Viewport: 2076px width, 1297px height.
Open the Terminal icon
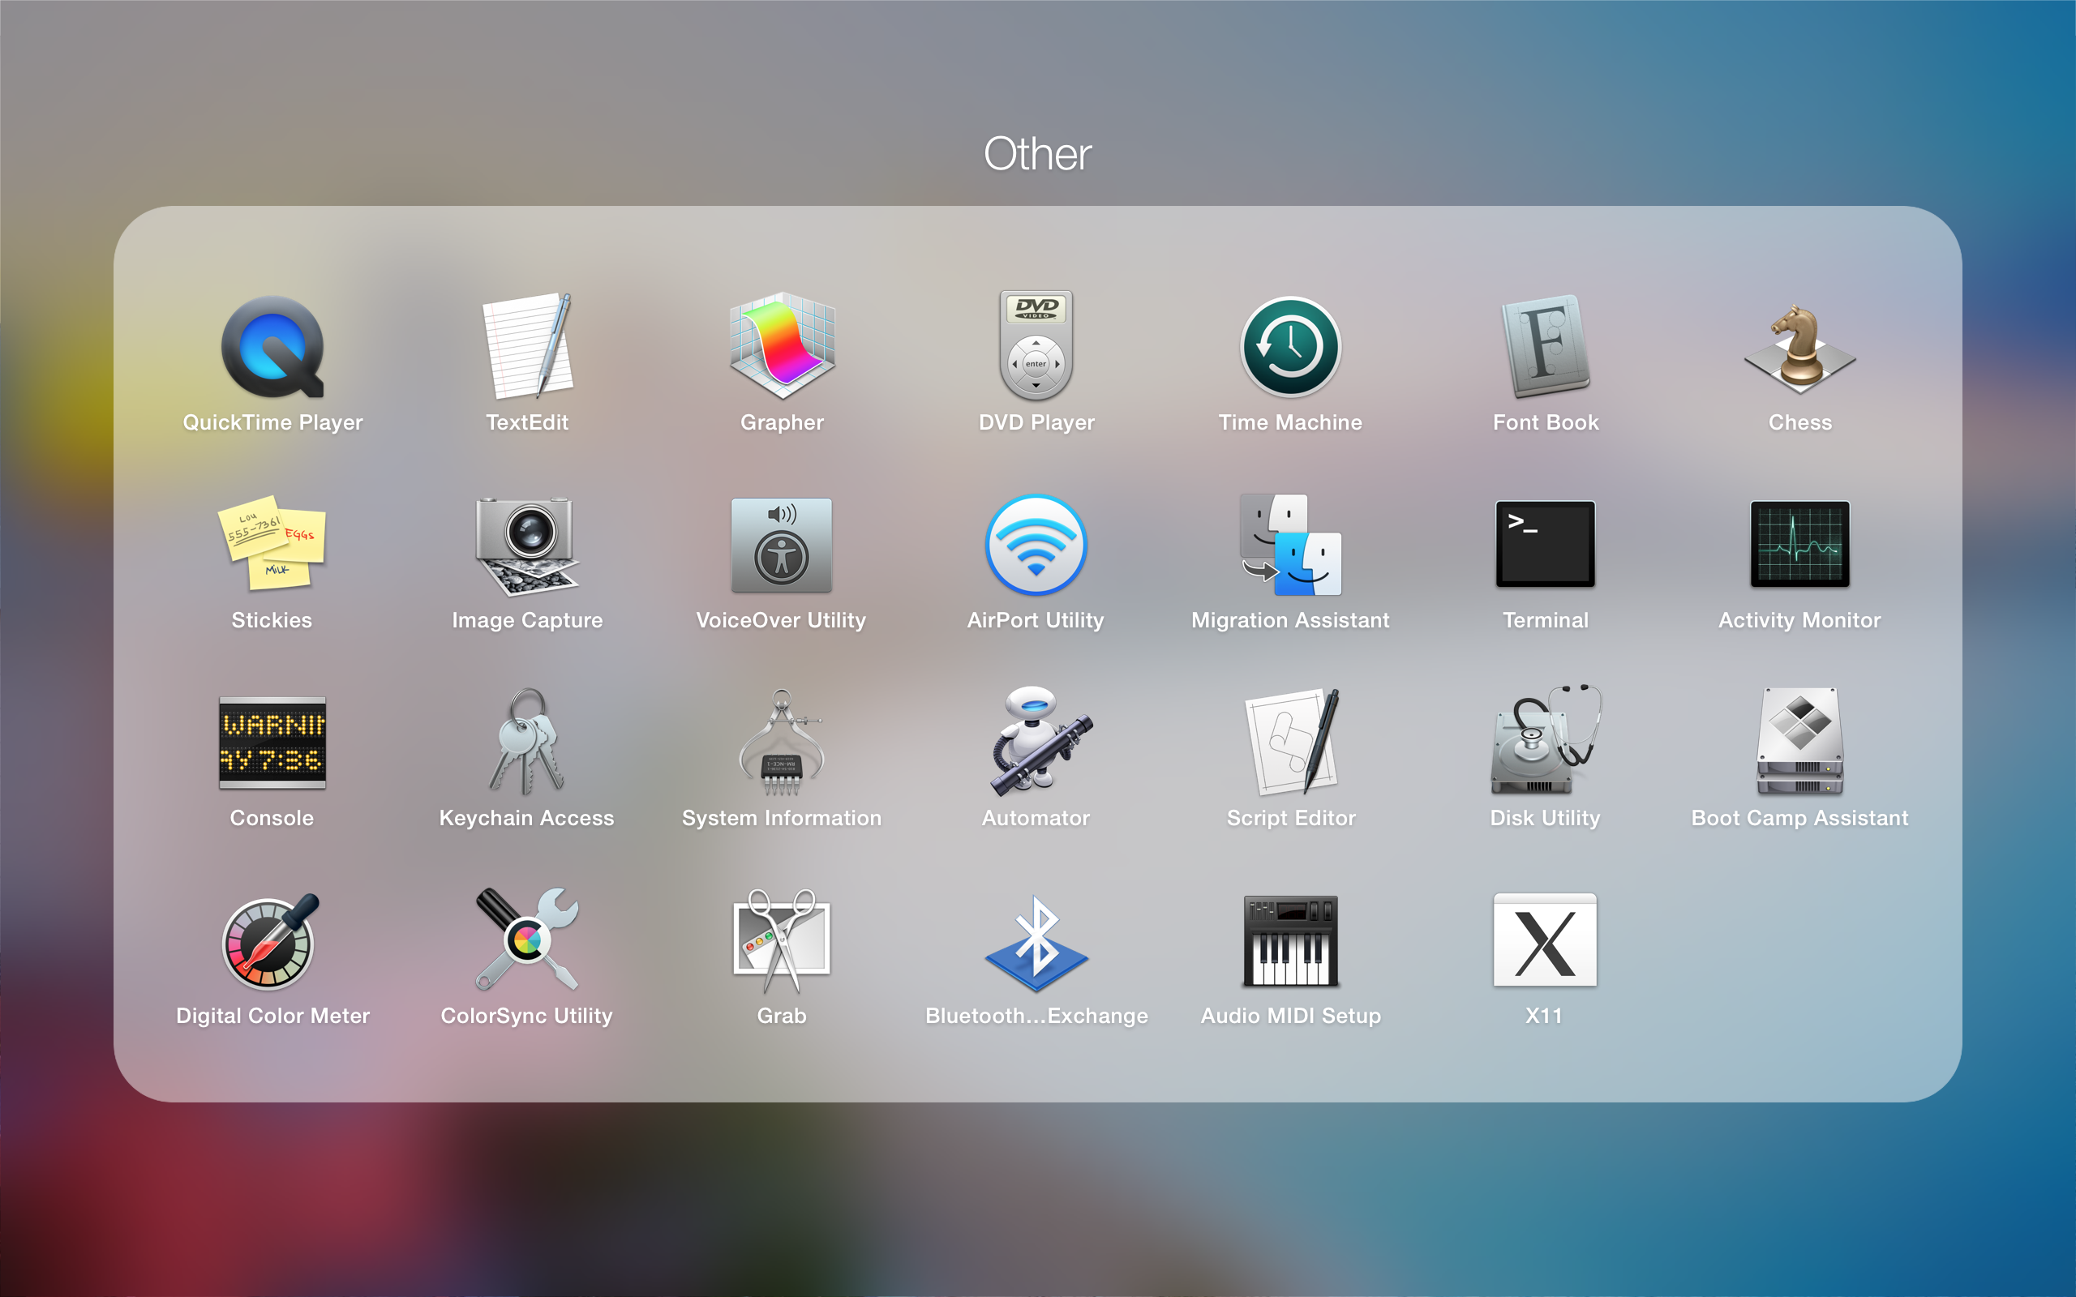(1545, 544)
